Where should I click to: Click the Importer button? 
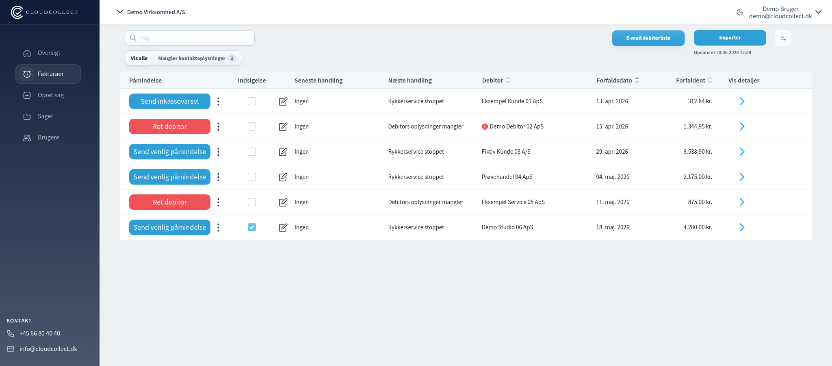[x=730, y=38]
